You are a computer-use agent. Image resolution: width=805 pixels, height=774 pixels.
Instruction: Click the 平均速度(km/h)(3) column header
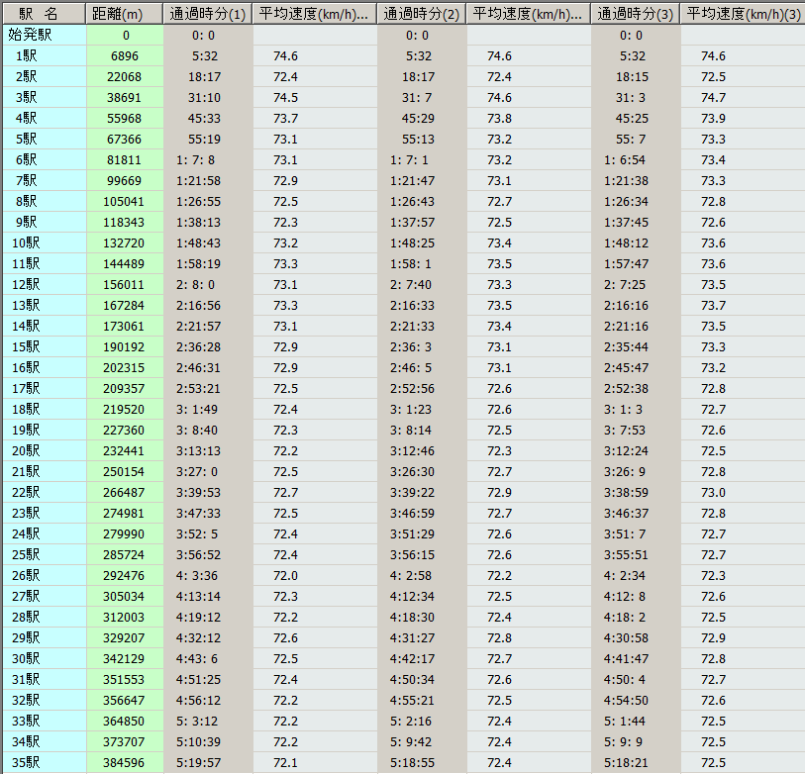[743, 14]
